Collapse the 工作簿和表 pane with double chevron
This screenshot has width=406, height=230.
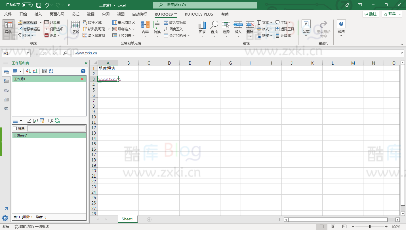tap(86, 63)
